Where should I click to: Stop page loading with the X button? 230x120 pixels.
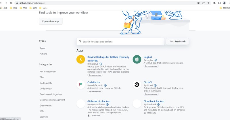pos(11,3)
